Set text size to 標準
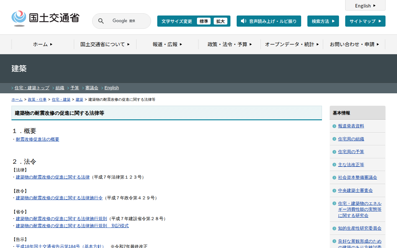 pyautogui.click(x=204, y=21)
